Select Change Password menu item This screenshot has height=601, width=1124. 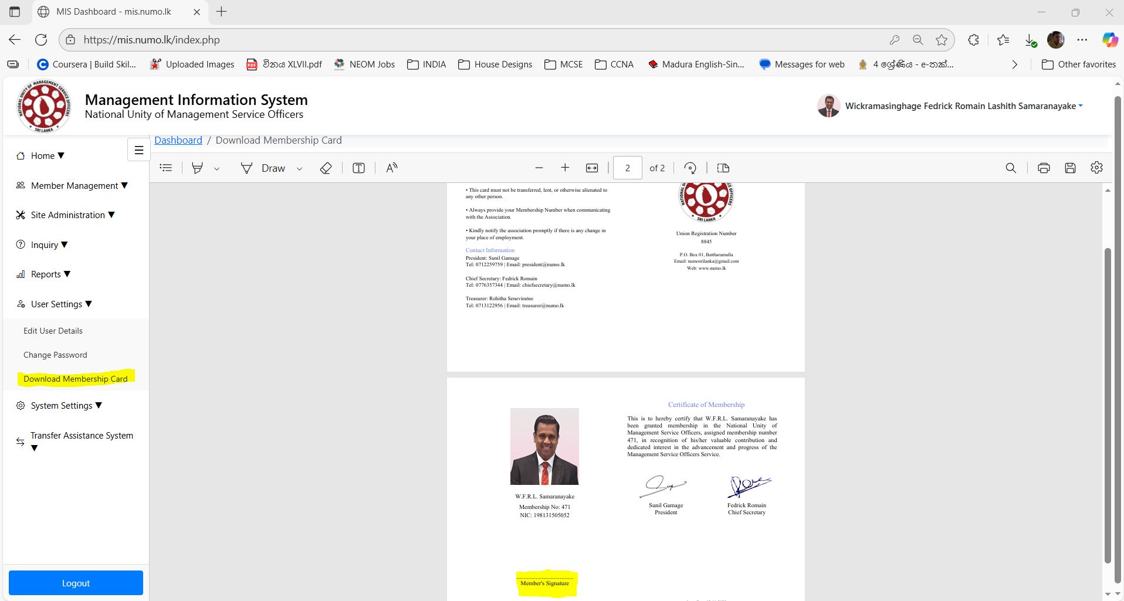[x=55, y=355]
